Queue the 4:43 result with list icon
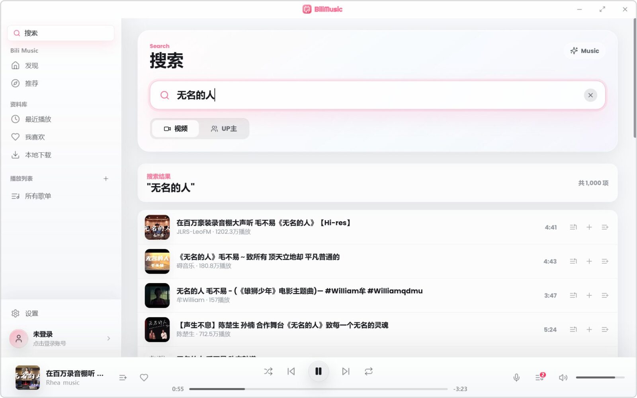Image resolution: width=637 pixels, height=398 pixels. tap(605, 262)
